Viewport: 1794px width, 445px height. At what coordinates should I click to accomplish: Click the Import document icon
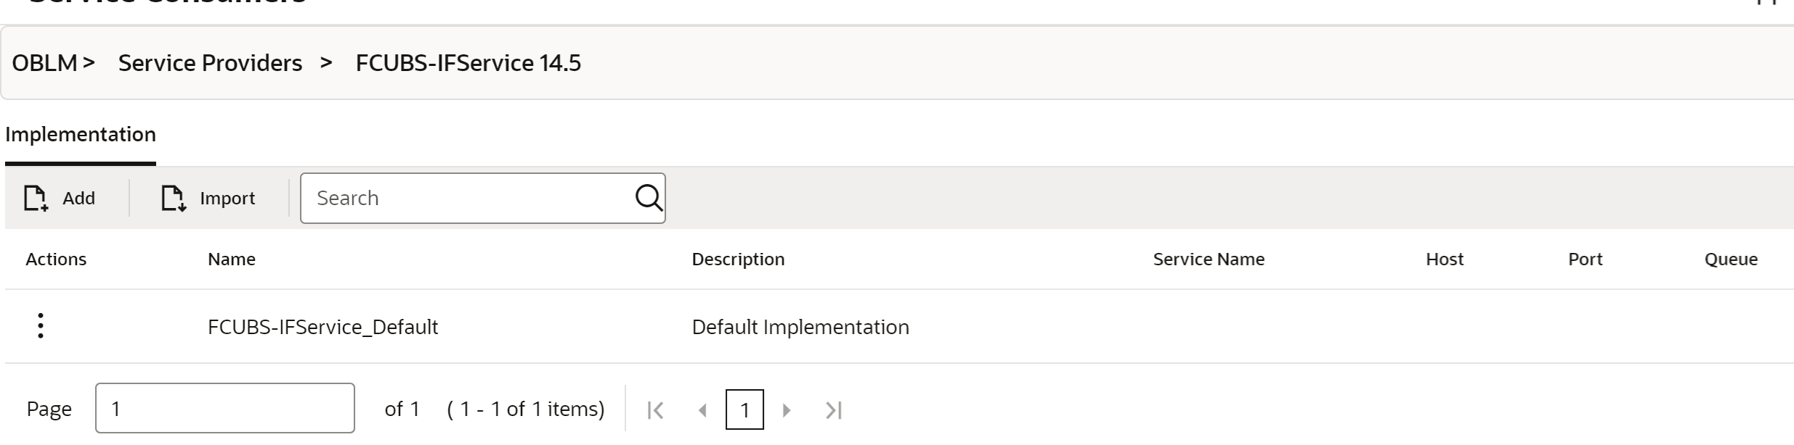tap(173, 198)
